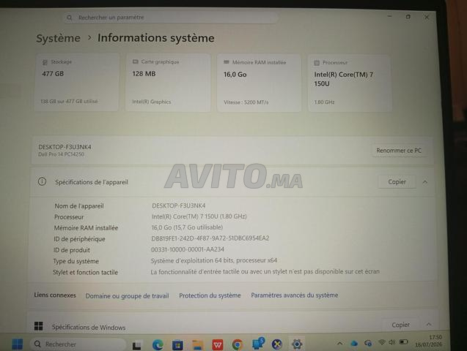
Task: Collapse Spécifications de Windows section
Action: click(x=429, y=325)
